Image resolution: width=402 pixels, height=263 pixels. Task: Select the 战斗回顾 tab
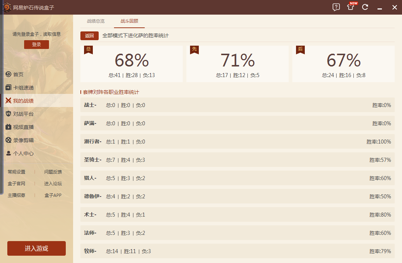(129, 21)
